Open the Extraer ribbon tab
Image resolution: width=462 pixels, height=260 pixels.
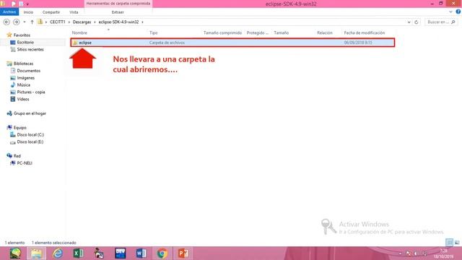click(118, 12)
